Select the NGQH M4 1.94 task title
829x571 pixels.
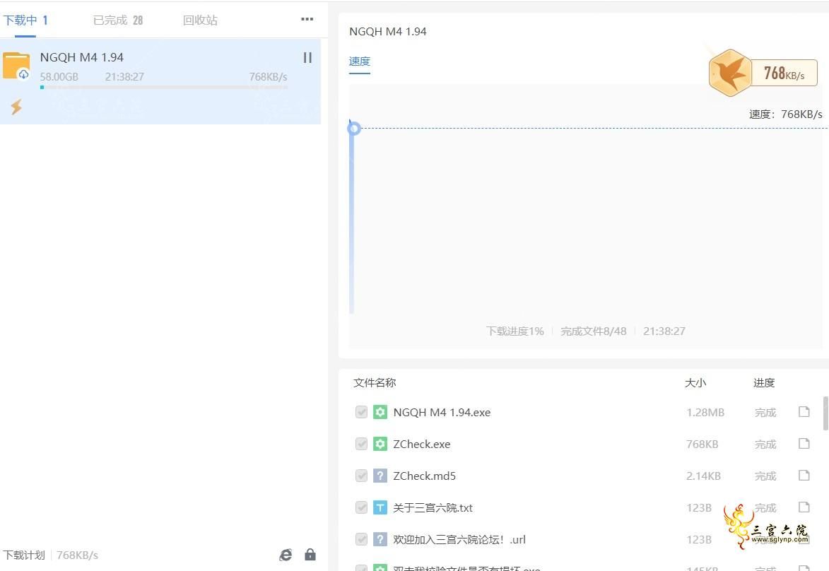(x=82, y=57)
